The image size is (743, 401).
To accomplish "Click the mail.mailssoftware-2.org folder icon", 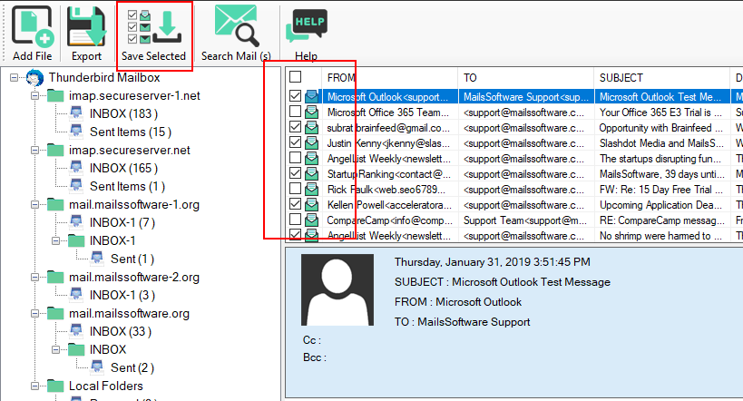I will 55,278.
